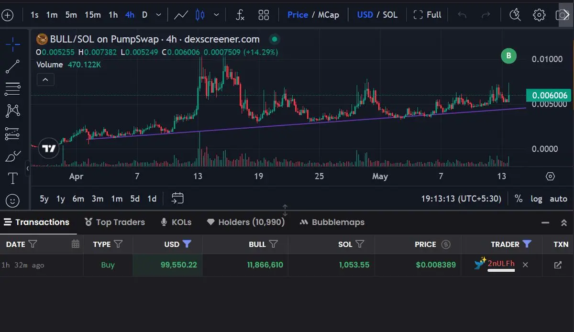Screen dimensions: 574x332
Task: Redo the last chart action
Action: [486, 15]
